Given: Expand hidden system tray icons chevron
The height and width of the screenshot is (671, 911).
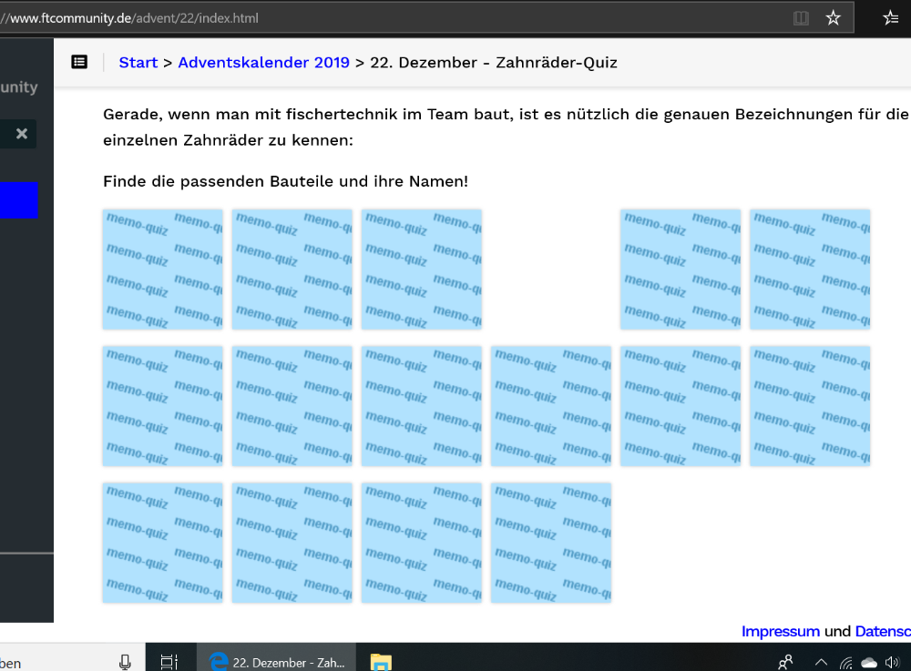Looking at the screenshot, I should tap(821, 662).
